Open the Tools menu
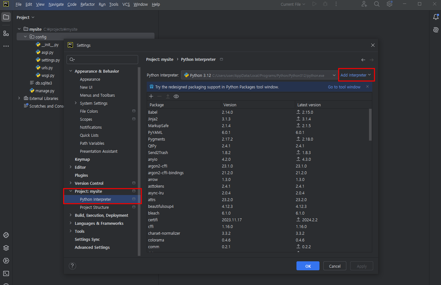This screenshot has height=285, width=441. click(x=114, y=4)
